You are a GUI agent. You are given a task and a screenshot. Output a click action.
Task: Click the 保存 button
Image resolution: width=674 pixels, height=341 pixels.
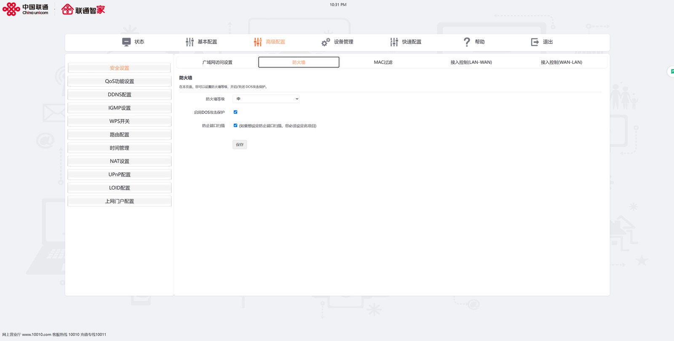tap(240, 145)
